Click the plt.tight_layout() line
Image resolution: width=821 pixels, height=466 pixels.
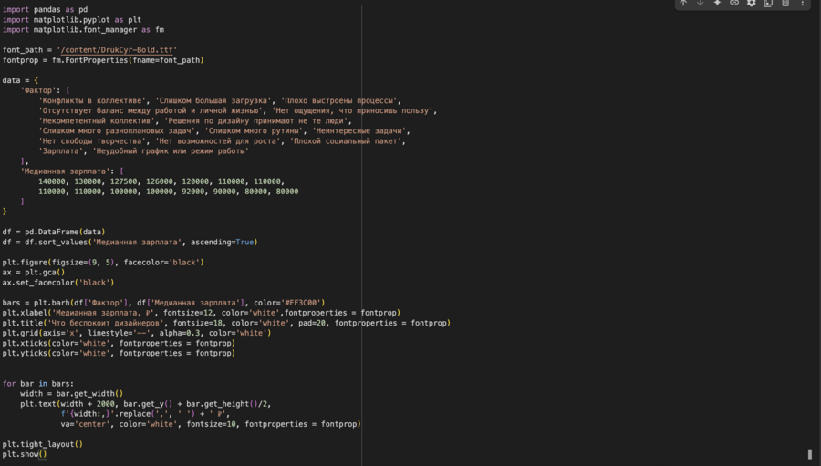(x=42, y=443)
